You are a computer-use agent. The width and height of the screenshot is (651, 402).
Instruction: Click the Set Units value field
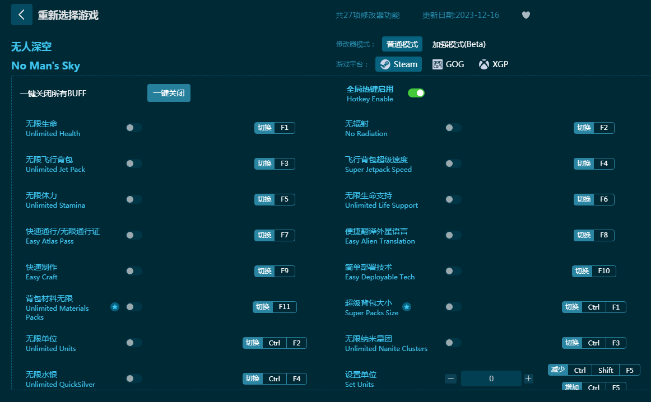point(491,378)
